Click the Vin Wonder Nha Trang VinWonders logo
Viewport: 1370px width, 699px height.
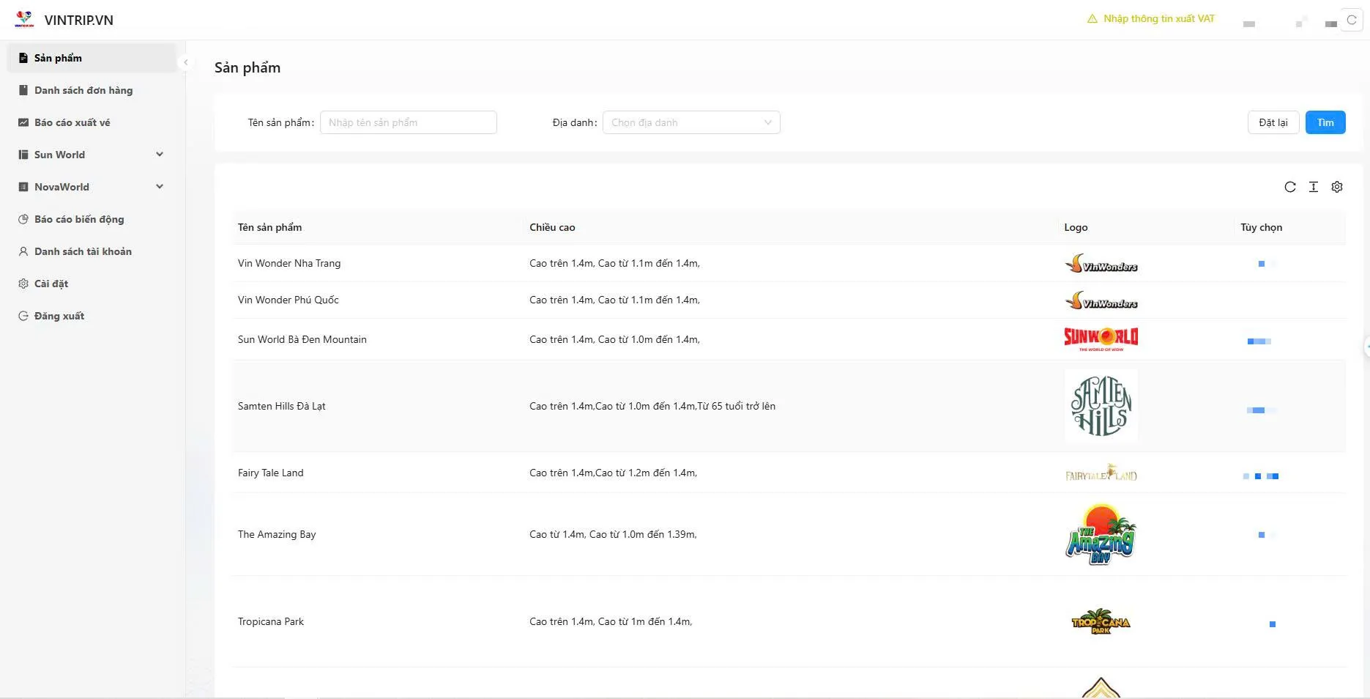click(x=1101, y=264)
